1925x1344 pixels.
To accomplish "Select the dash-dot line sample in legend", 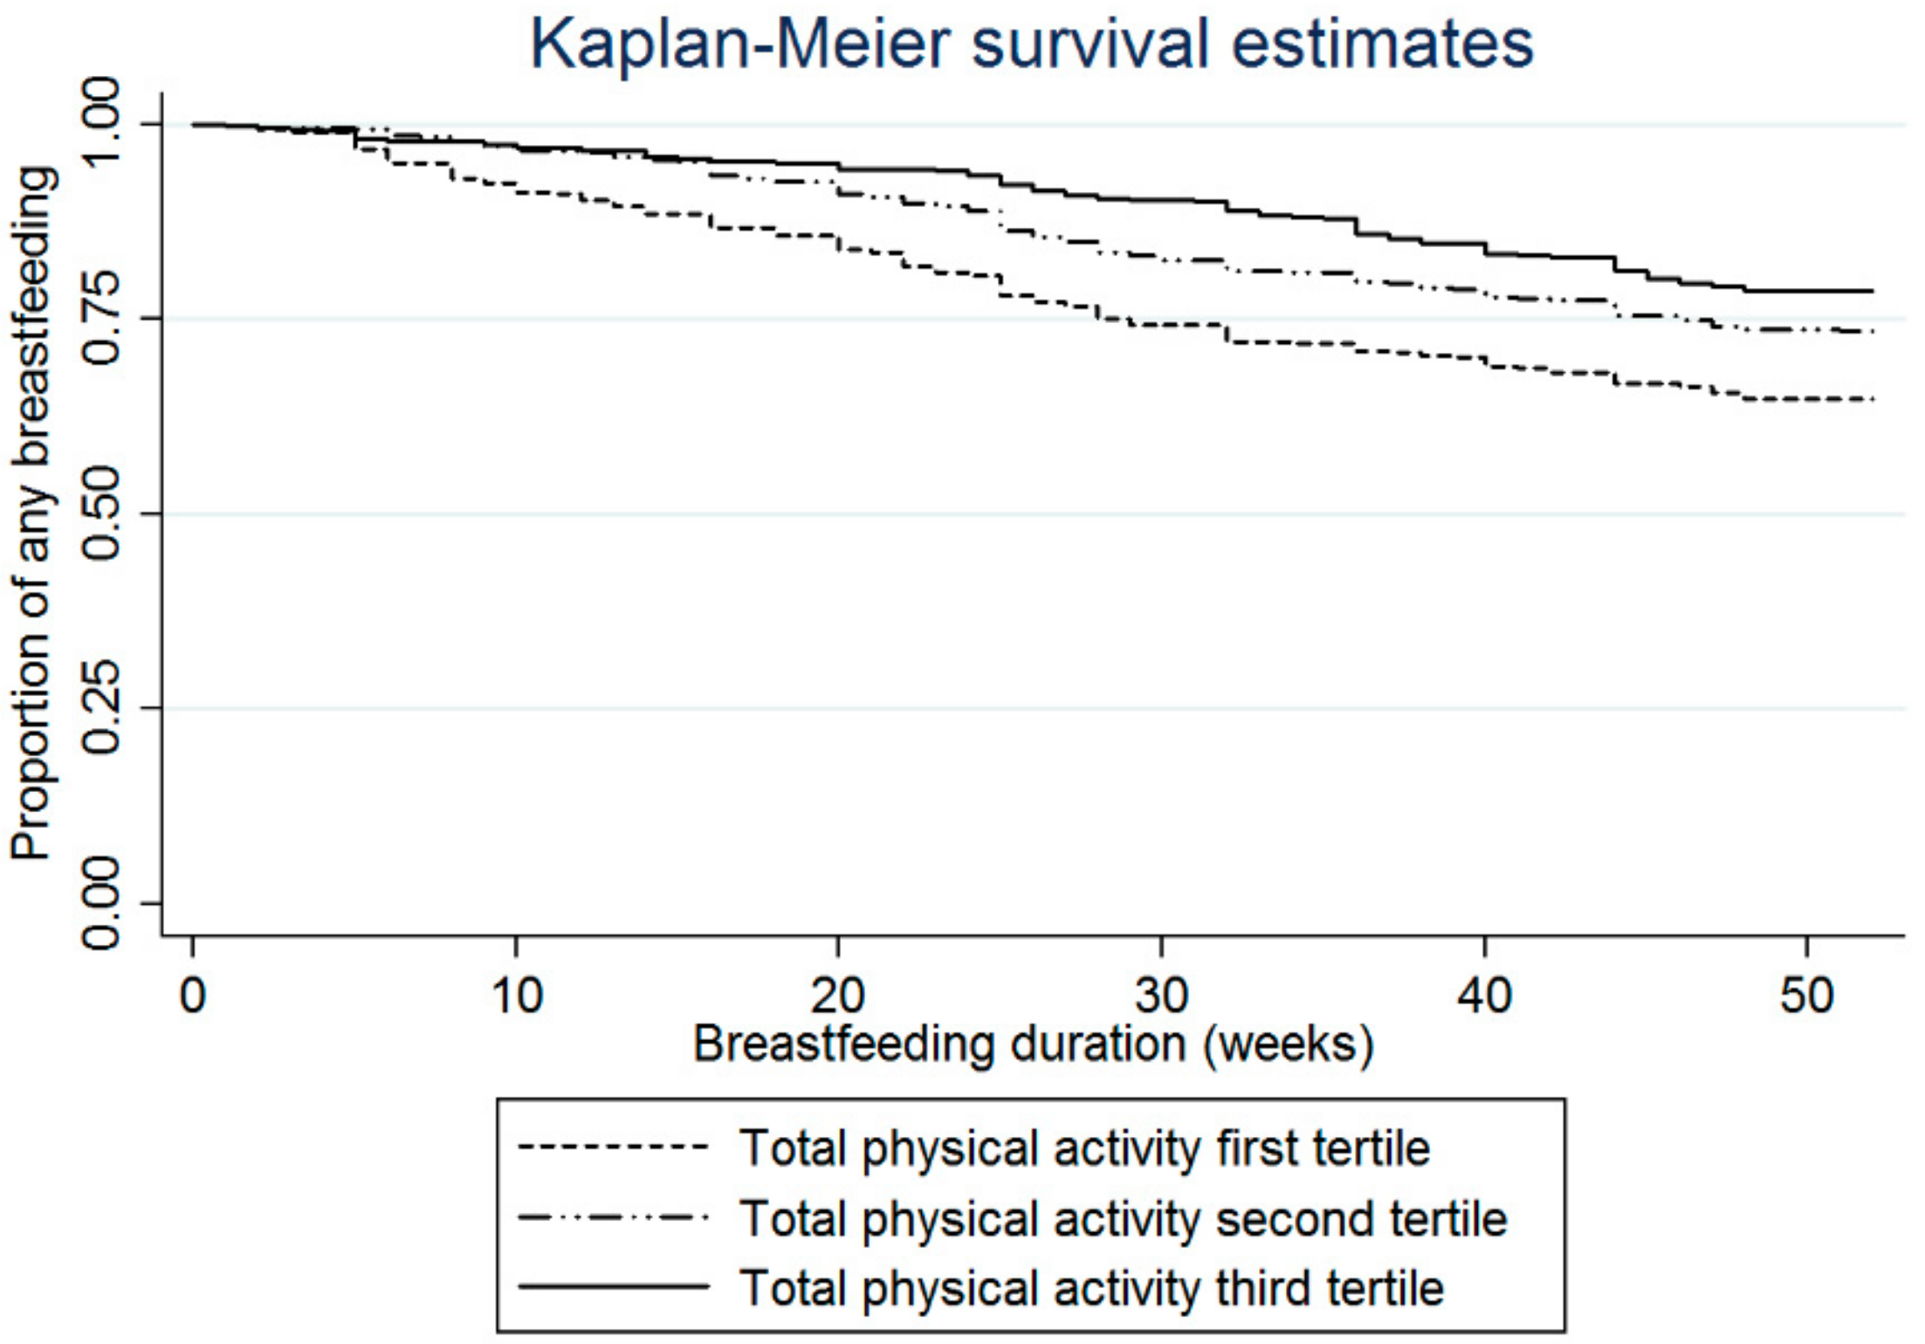I will click(x=613, y=1216).
